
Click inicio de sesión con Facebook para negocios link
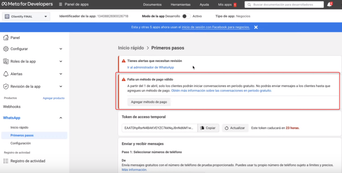pyautogui.click(x=216, y=27)
